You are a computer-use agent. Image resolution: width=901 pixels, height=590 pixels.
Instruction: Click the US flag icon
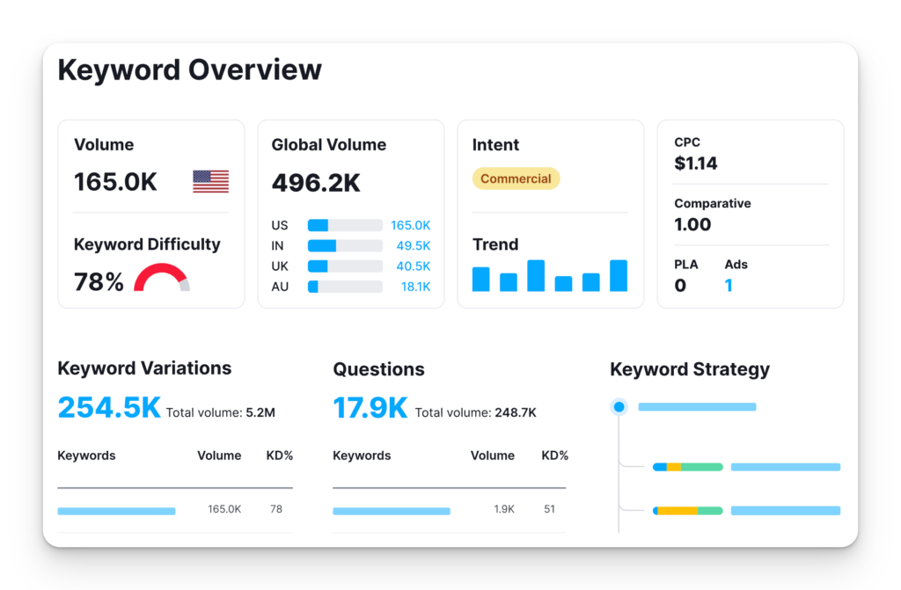click(x=211, y=181)
